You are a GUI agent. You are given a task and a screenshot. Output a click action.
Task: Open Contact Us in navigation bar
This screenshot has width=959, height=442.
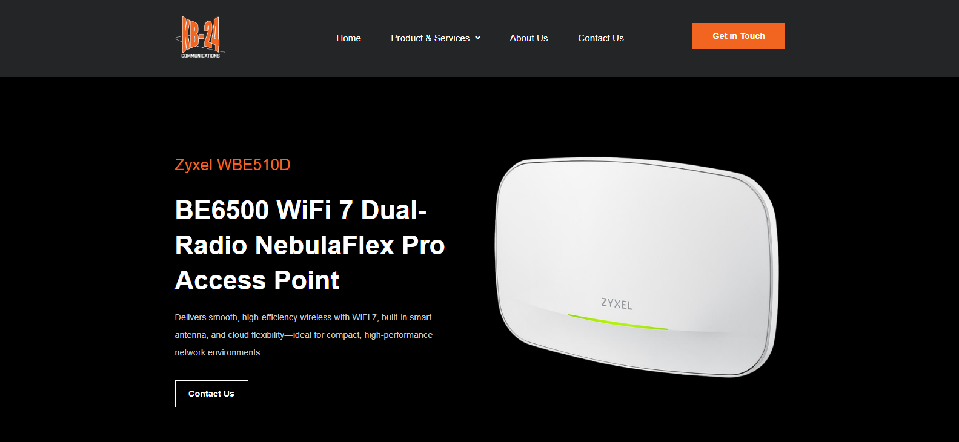point(600,38)
